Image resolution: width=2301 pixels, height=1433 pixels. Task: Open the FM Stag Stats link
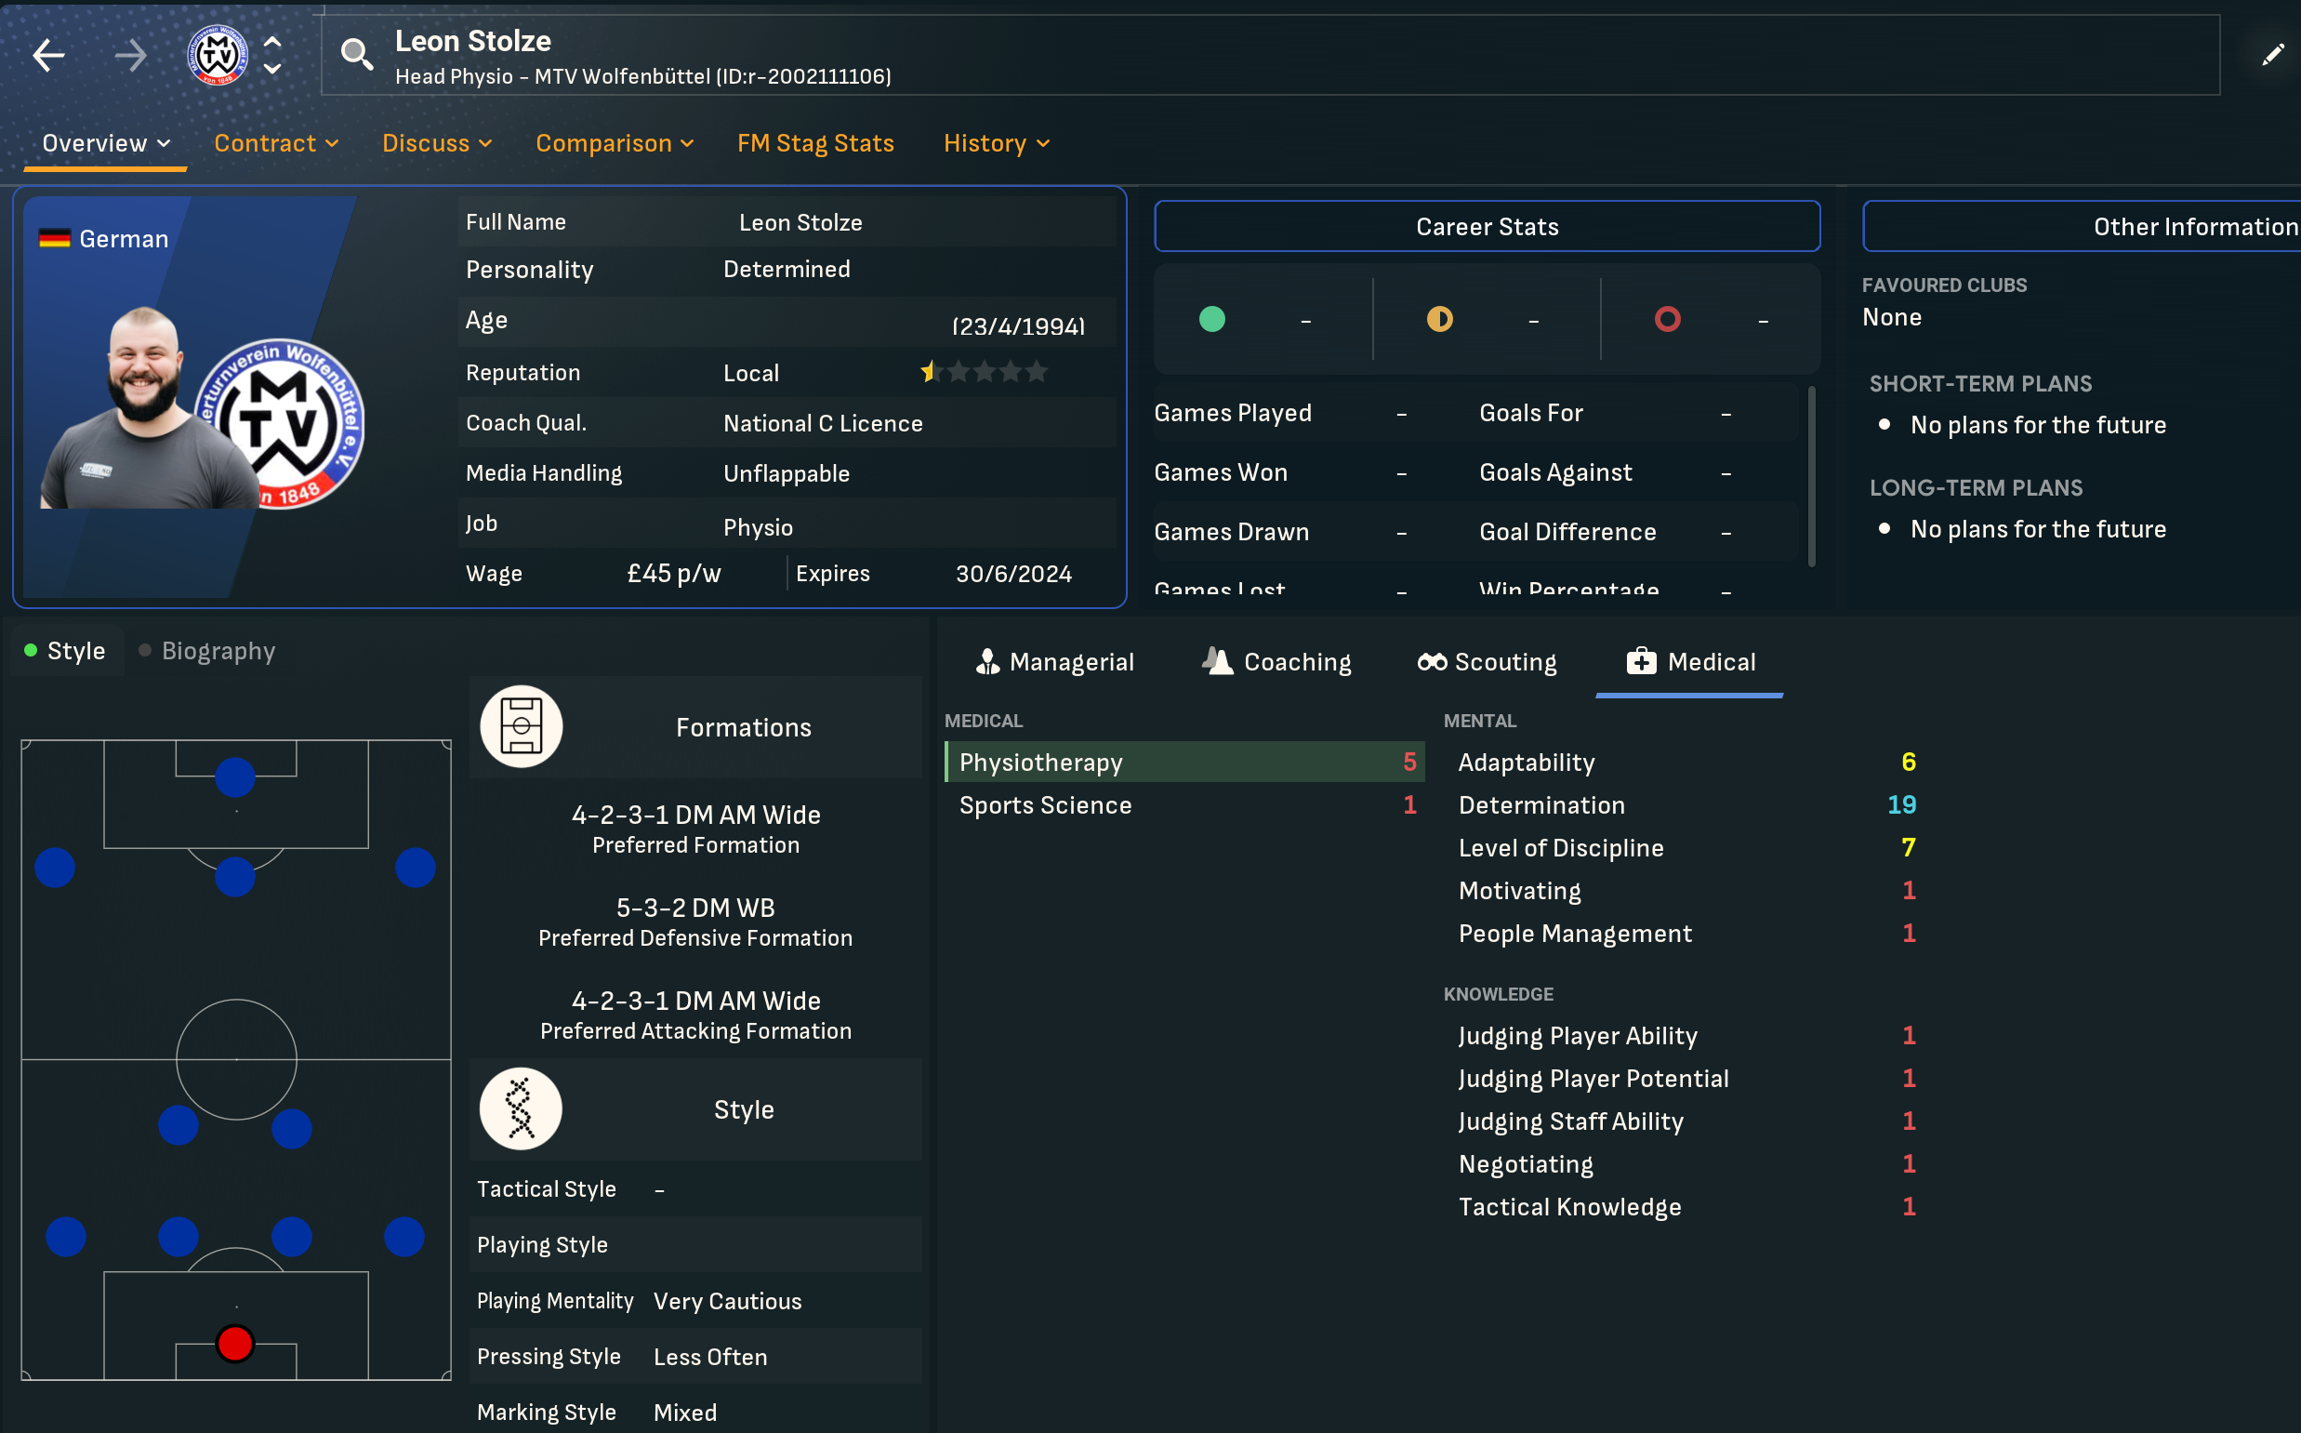(814, 143)
